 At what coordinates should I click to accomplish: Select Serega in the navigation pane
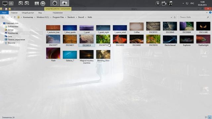click(x=11, y=30)
